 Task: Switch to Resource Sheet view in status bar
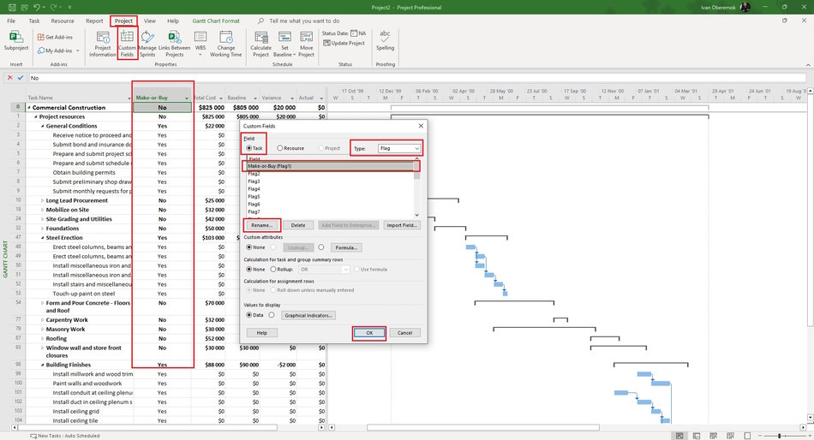point(730,436)
